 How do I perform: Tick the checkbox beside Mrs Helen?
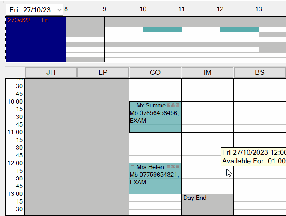point(133,167)
